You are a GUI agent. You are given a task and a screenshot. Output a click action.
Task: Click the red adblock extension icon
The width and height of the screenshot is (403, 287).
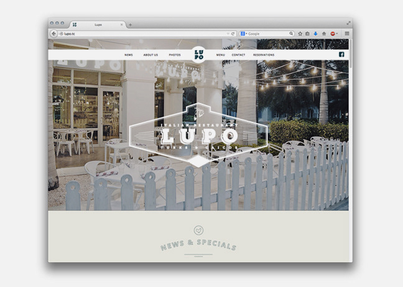333,34
